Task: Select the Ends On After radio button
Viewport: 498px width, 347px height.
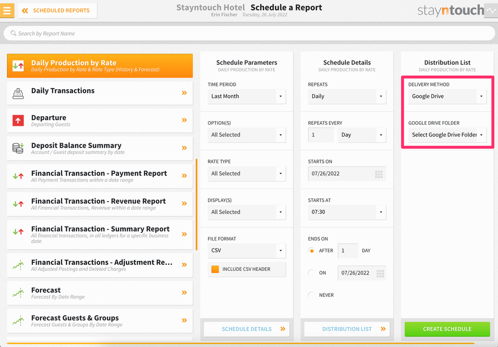Action: [312, 251]
